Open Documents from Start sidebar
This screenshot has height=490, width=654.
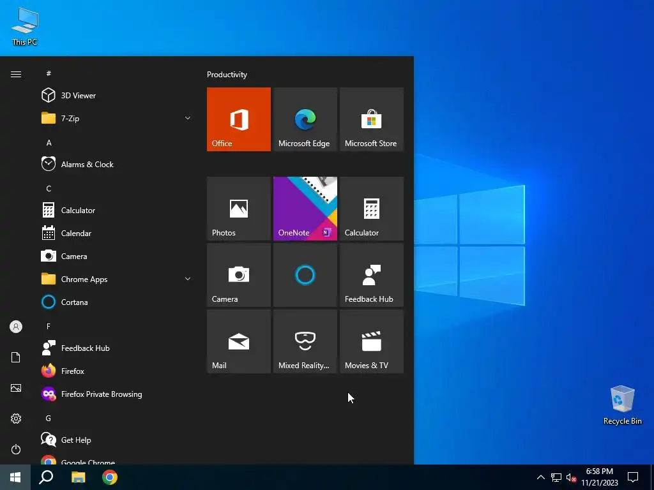point(16,357)
